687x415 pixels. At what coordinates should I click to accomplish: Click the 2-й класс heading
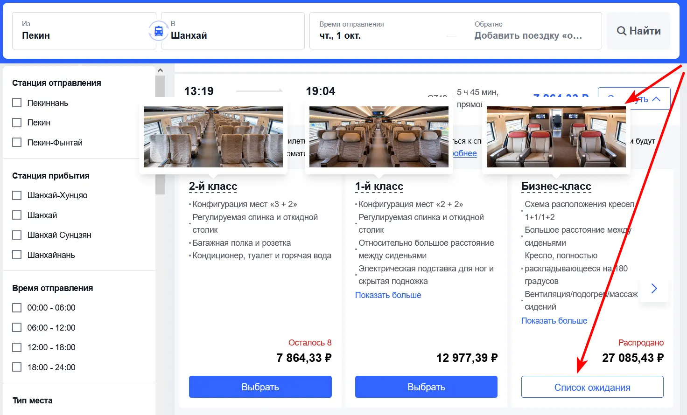pyautogui.click(x=213, y=187)
